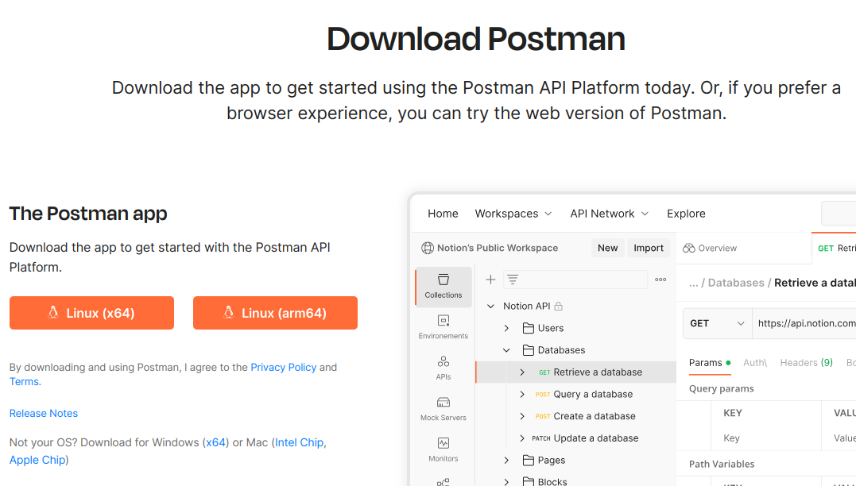Open the Environments sidebar icon
This screenshot has width=856, height=486.
tap(443, 326)
